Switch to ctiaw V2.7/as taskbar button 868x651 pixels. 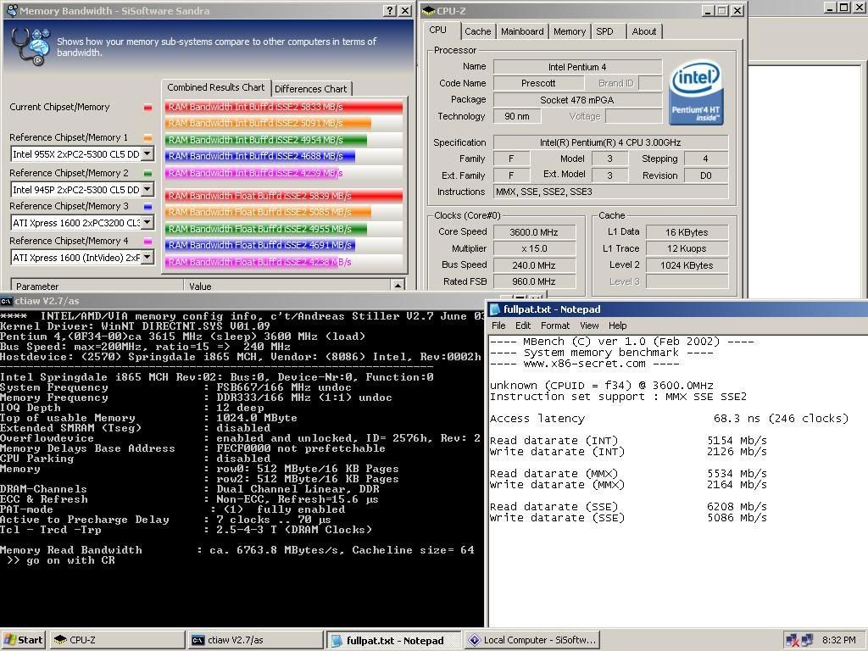click(x=255, y=640)
